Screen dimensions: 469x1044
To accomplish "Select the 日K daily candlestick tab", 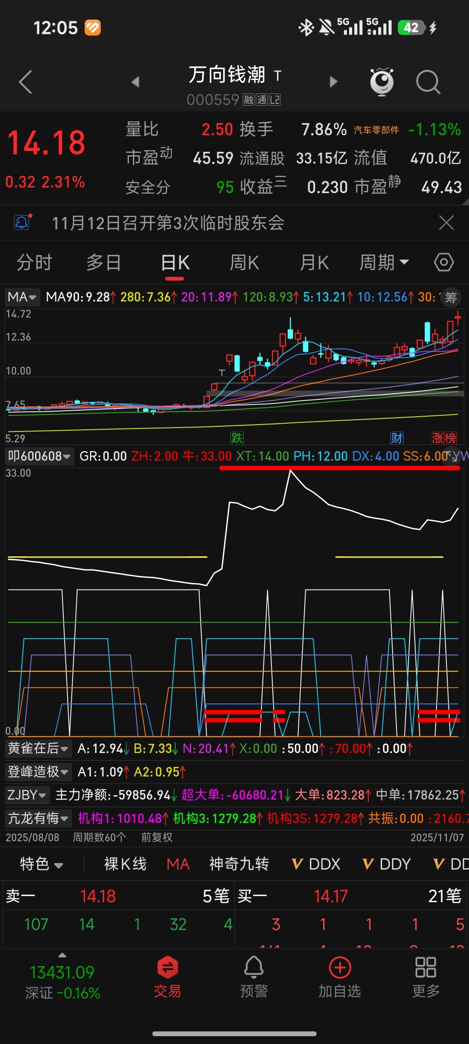I will (x=175, y=262).
